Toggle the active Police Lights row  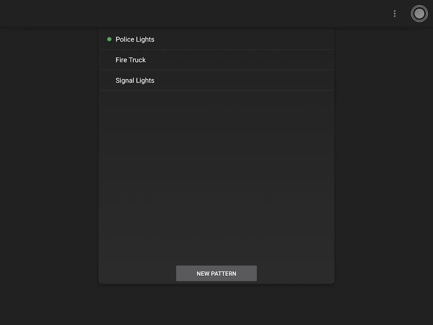coord(216,39)
